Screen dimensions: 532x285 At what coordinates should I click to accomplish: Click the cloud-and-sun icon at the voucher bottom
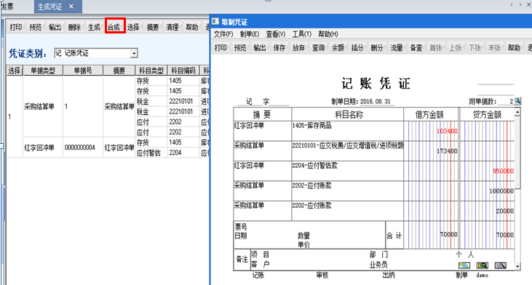tap(464, 265)
